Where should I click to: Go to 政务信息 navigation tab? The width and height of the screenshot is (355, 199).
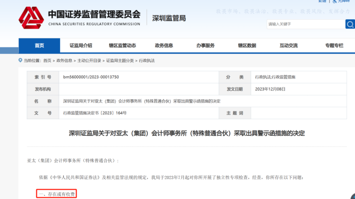[164, 46]
